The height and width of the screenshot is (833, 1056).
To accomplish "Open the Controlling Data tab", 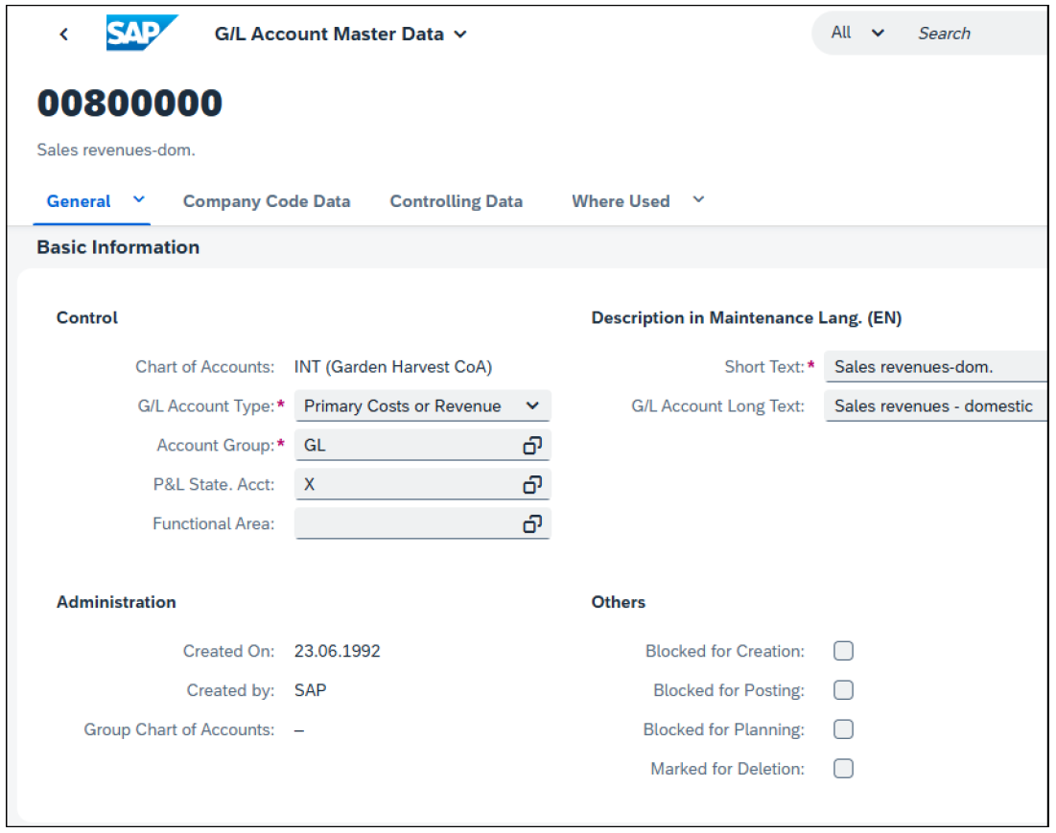I will (456, 201).
